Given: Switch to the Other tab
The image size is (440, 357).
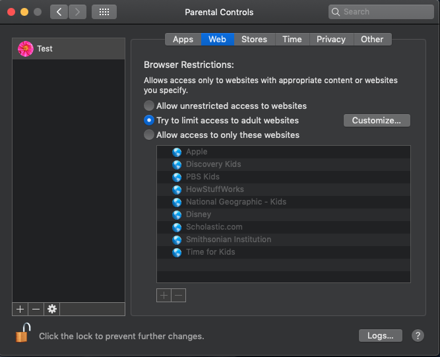Looking at the screenshot, I should point(372,40).
